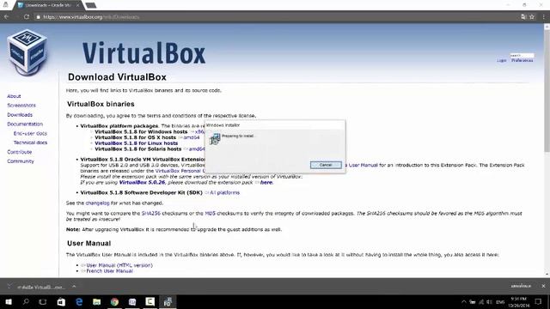This screenshot has width=550, height=309.
Task: Open the Community sidebar link
Action: (21, 161)
